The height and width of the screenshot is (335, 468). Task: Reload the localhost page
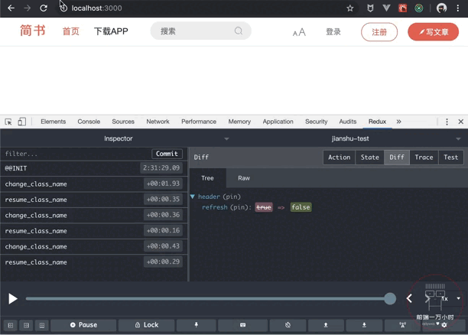[x=44, y=8]
